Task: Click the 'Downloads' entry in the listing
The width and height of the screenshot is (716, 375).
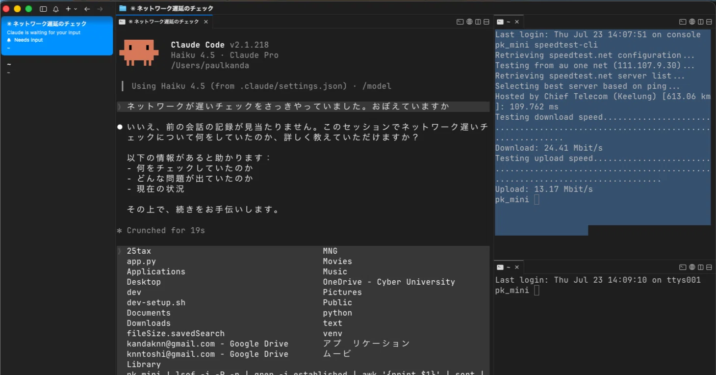Action: pos(149,323)
